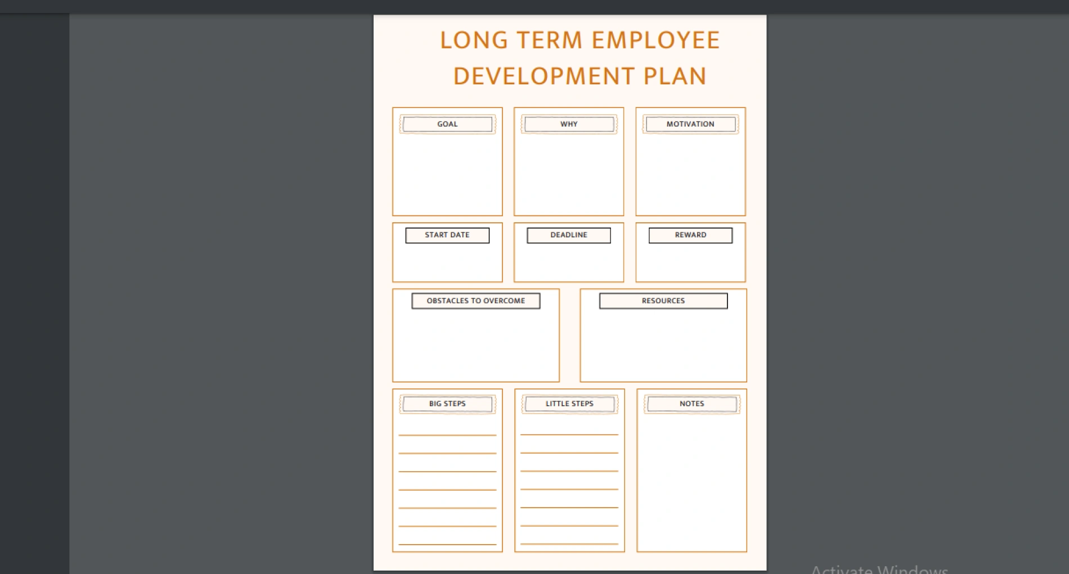This screenshot has width=1069, height=574.
Task: Click the START DATE field
Action: [x=447, y=235]
